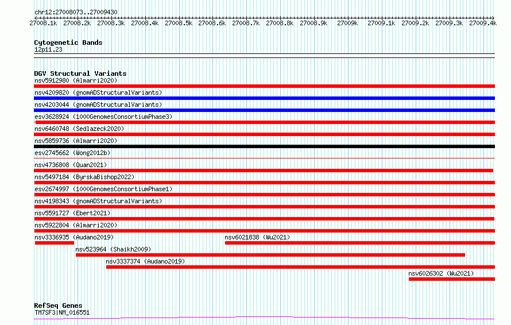
Task: Click the 27009k ruler tick label
Action: point(347,23)
